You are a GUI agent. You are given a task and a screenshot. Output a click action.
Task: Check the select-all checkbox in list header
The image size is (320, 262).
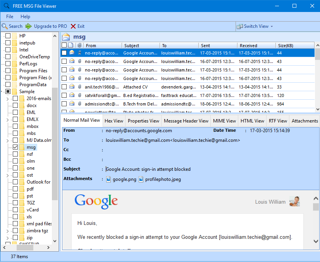64,45
